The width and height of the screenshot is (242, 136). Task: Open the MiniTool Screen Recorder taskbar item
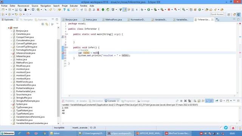pyautogui.click(x=177, y=133)
